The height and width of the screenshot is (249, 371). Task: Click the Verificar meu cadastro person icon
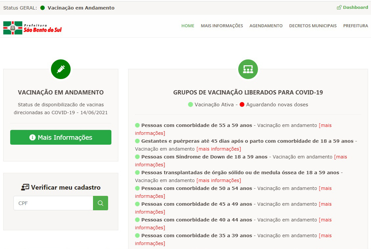25,188
